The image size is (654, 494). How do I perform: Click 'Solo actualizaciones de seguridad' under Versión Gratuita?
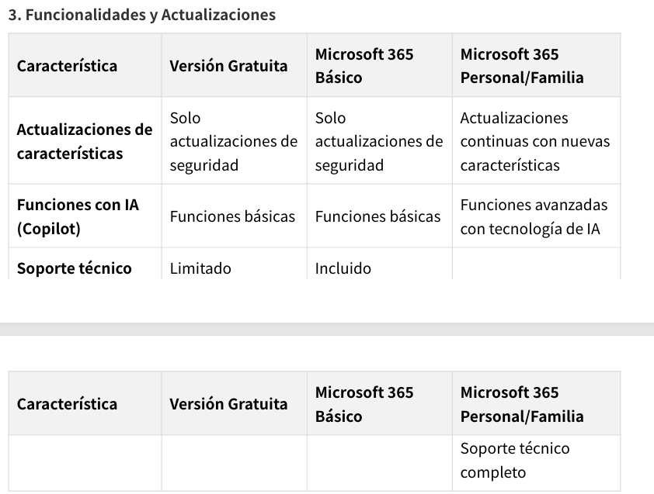pos(234,141)
